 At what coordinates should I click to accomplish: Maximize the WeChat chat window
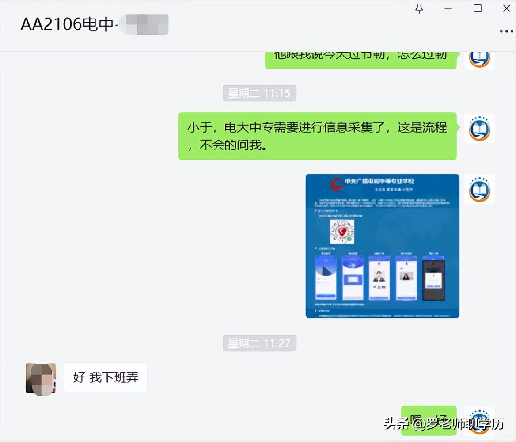click(477, 8)
